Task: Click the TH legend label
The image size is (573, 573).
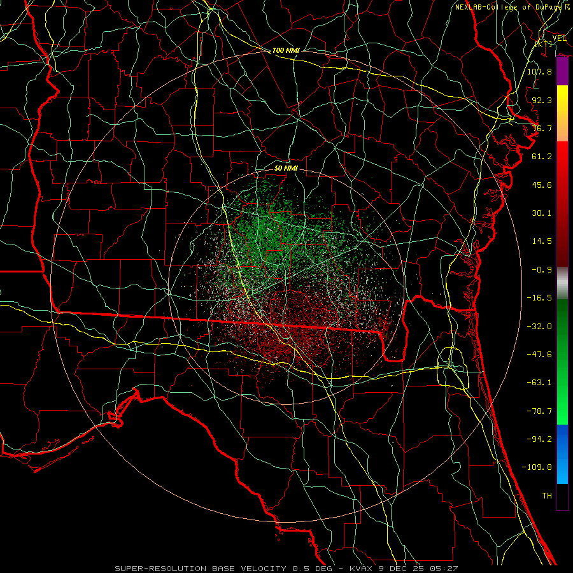Action: coord(547,496)
